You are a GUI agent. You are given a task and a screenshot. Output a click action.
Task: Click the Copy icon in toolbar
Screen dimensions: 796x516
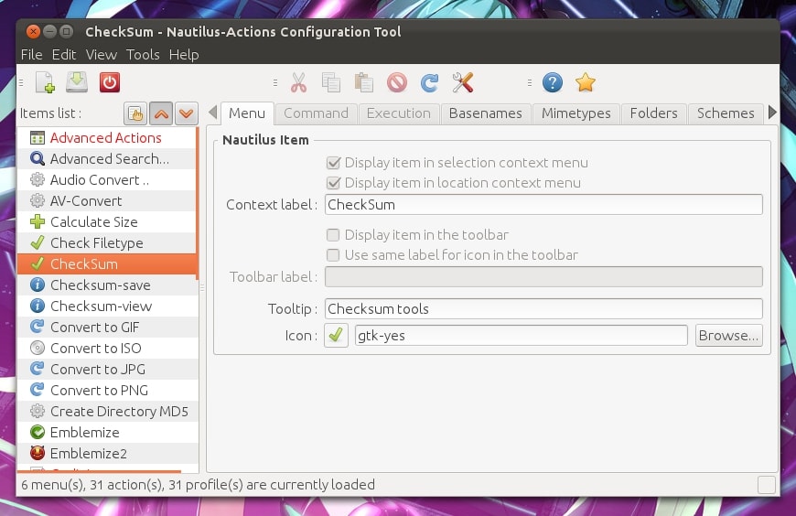click(x=331, y=82)
